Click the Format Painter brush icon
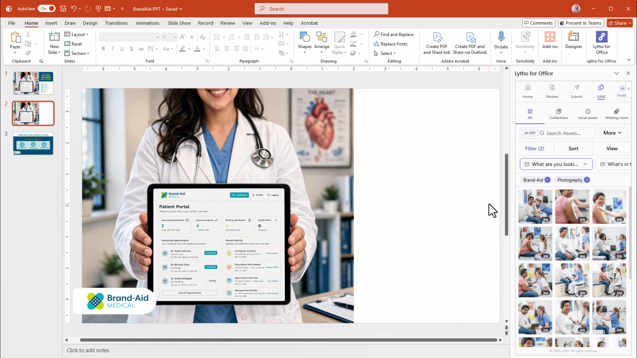The height and width of the screenshot is (358, 637). coord(28,53)
